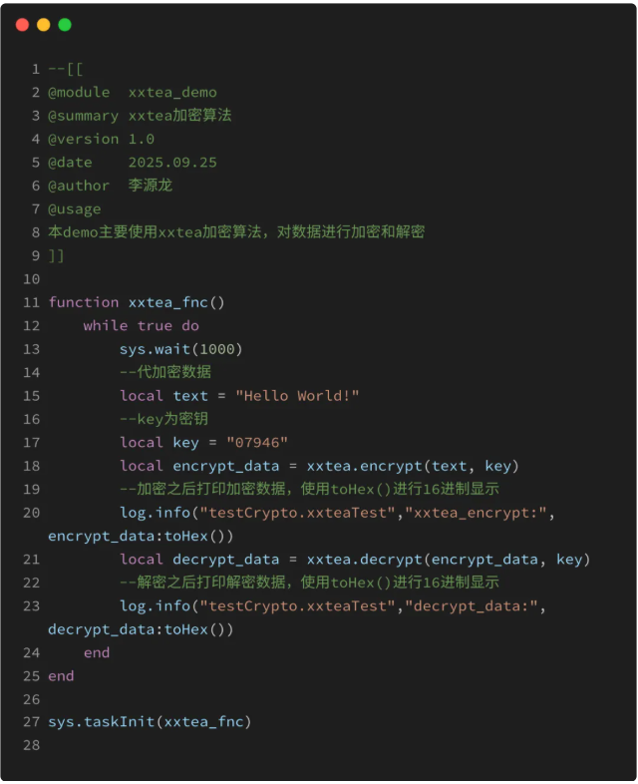Click line number 11 in the gutter
This screenshot has width=638, height=784.
pos(31,302)
